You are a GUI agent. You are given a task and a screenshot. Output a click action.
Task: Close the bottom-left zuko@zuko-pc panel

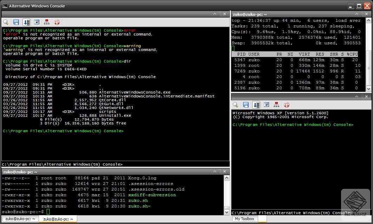click(225, 172)
